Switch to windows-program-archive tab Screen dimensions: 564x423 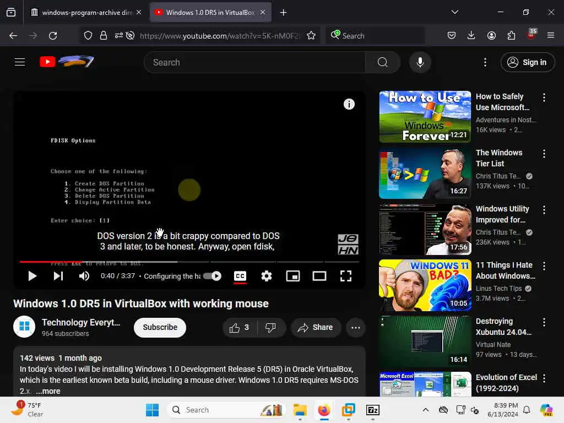pos(85,13)
